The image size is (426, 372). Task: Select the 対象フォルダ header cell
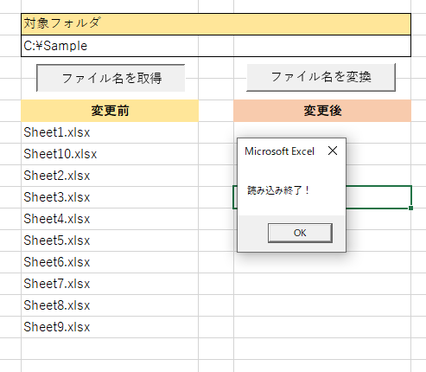click(x=216, y=24)
